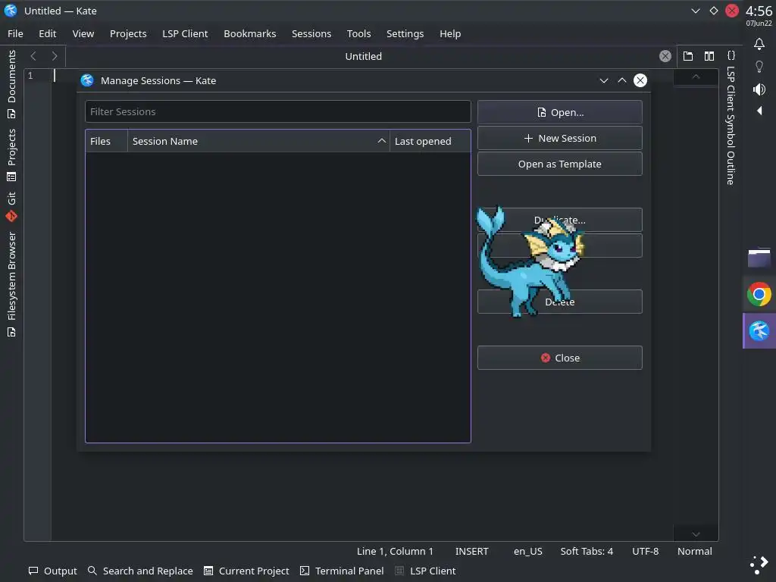
Task: Toggle the LSP Client bottom panel
Action: [x=426, y=571]
